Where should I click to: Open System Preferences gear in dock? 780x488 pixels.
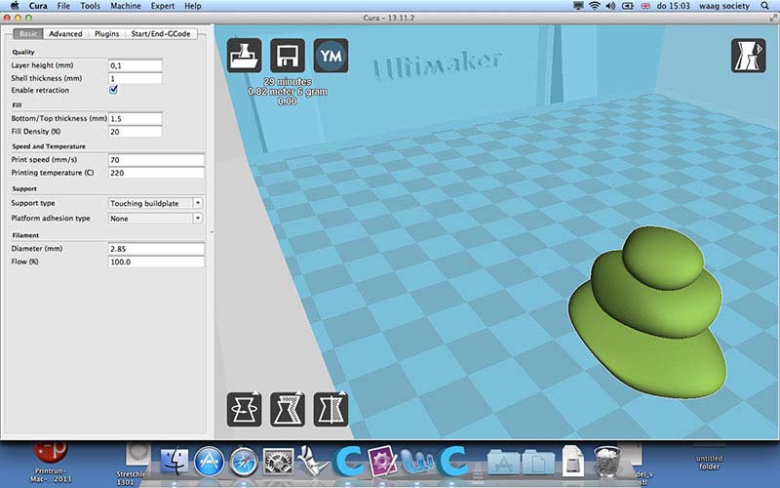pos(278,462)
